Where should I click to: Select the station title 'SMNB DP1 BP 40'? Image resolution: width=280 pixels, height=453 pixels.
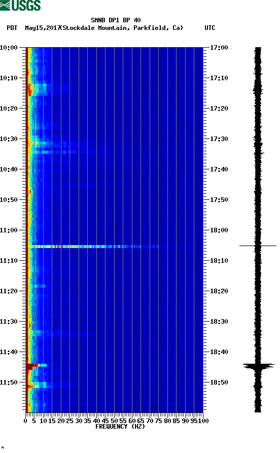pos(116,20)
